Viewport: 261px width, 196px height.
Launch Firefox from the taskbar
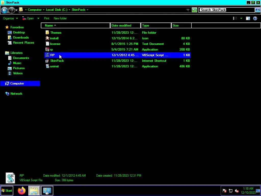pyautogui.click(x=22, y=191)
